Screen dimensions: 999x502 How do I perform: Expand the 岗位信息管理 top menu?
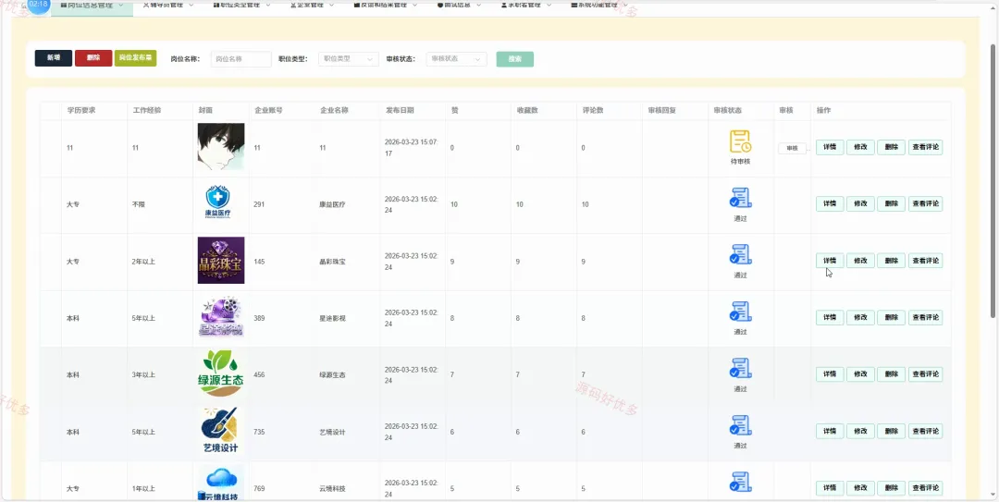[x=92, y=6]
